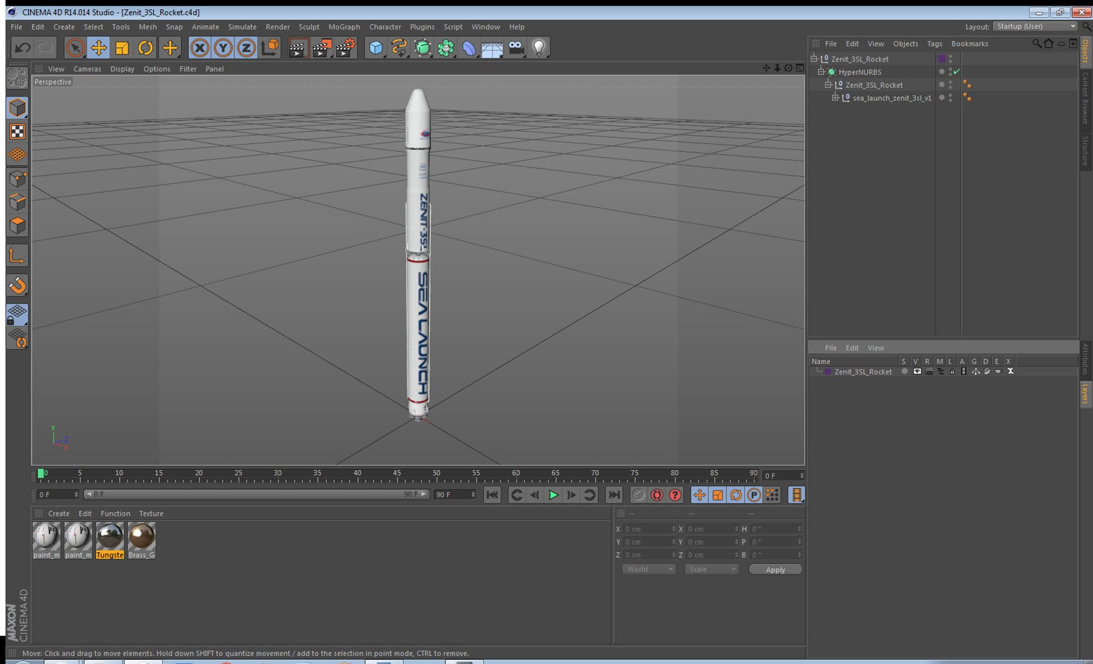Open the World coordinate system dropdown
The width and height of the screenshot is (1093, 664).
[x=649, y=569]
